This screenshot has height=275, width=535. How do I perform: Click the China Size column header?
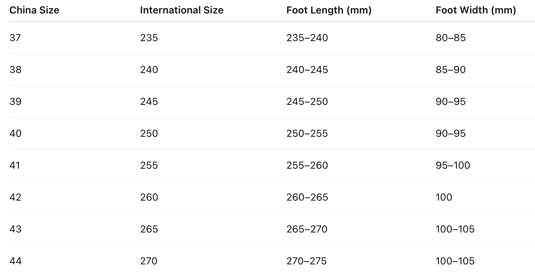(34, 10)
